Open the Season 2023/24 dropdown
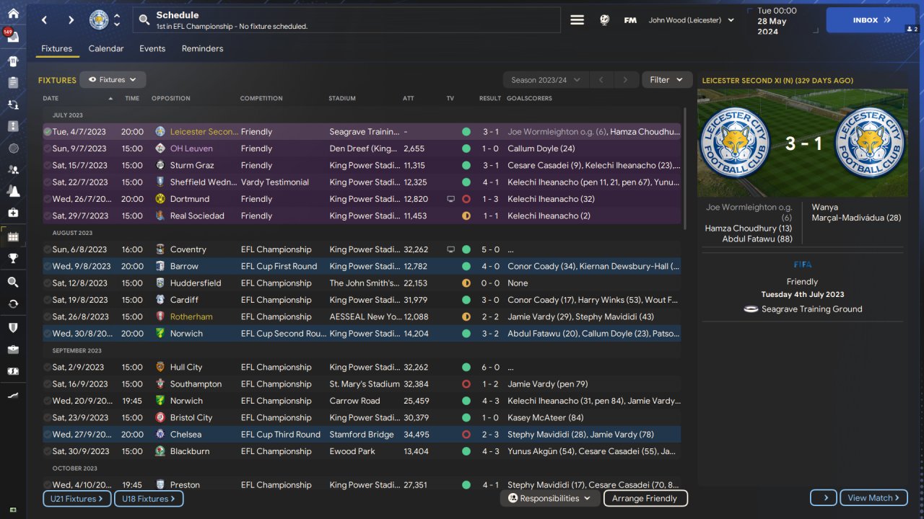This screenshot has height=519, width=924. click(x=546, y=80)
